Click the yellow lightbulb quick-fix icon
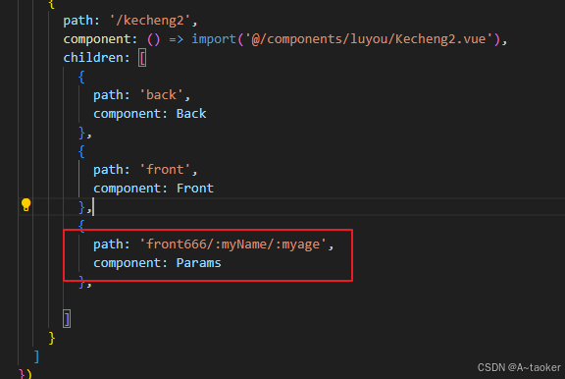This screenshot has height=379, width=565. (26, 205)
